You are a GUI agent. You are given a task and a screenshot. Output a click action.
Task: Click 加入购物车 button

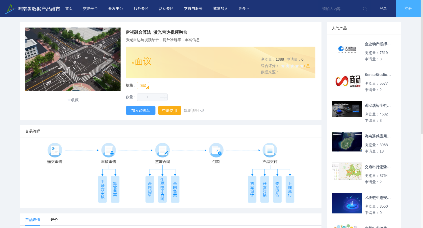[x=140, y=110]
